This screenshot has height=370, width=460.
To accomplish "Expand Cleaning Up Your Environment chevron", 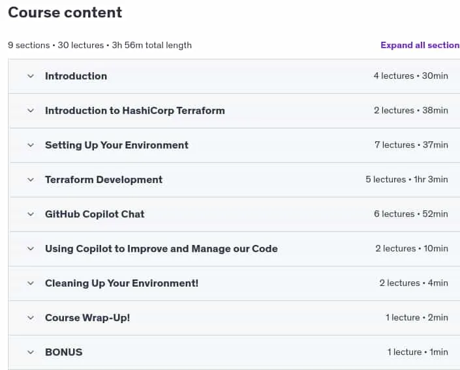I will (x=31, y=283).
